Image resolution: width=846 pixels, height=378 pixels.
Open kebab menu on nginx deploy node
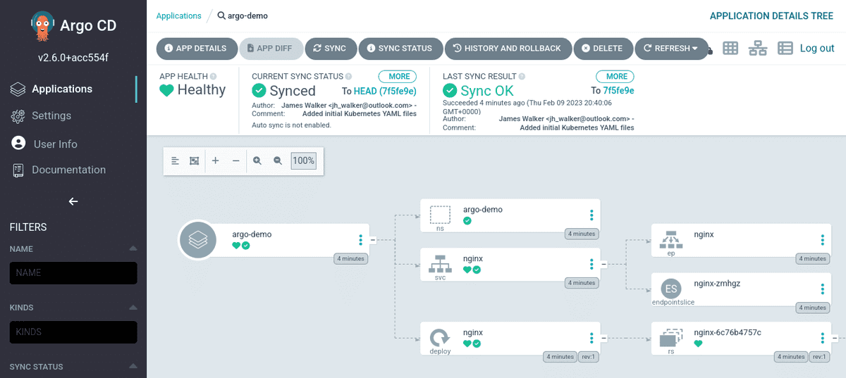pyautogui.click(x=591, y=339)
